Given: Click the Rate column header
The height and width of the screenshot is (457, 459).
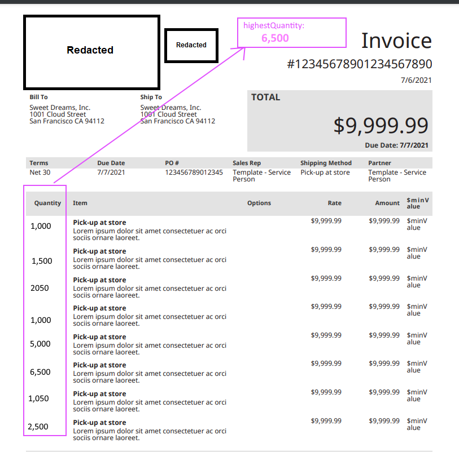Looking at the screenshot, I should pos(335,203).
